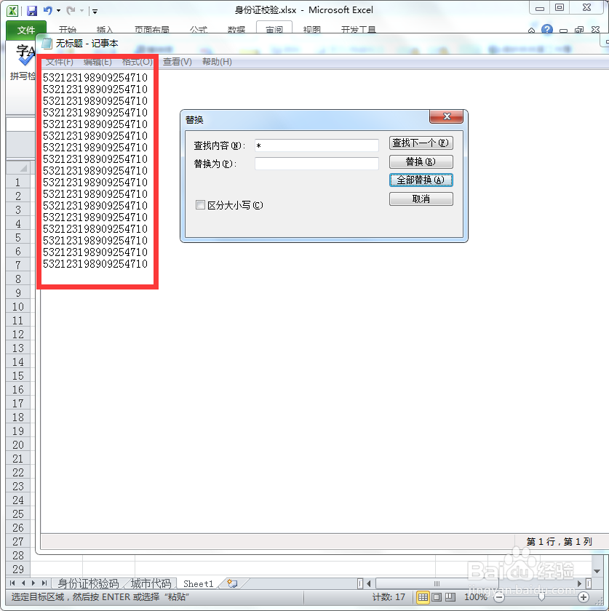Select row header 25 in Excel
Image resolution: width=609 pixels, height=611 pixels.
click(x=18, y=514)
